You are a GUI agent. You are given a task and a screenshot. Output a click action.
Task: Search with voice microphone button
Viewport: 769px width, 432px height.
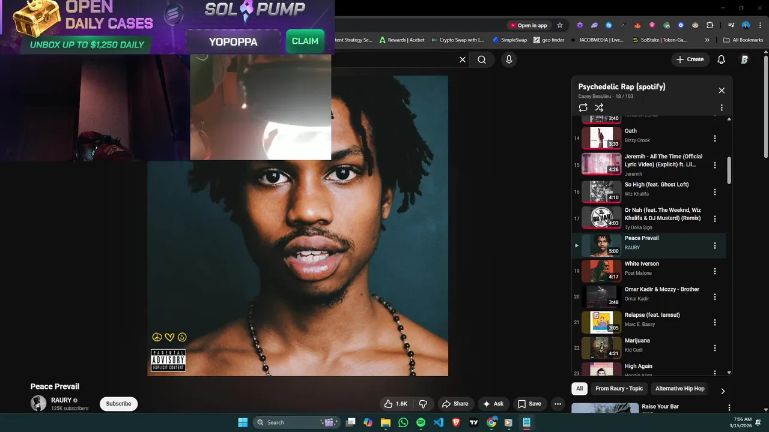tap(509, 59)
